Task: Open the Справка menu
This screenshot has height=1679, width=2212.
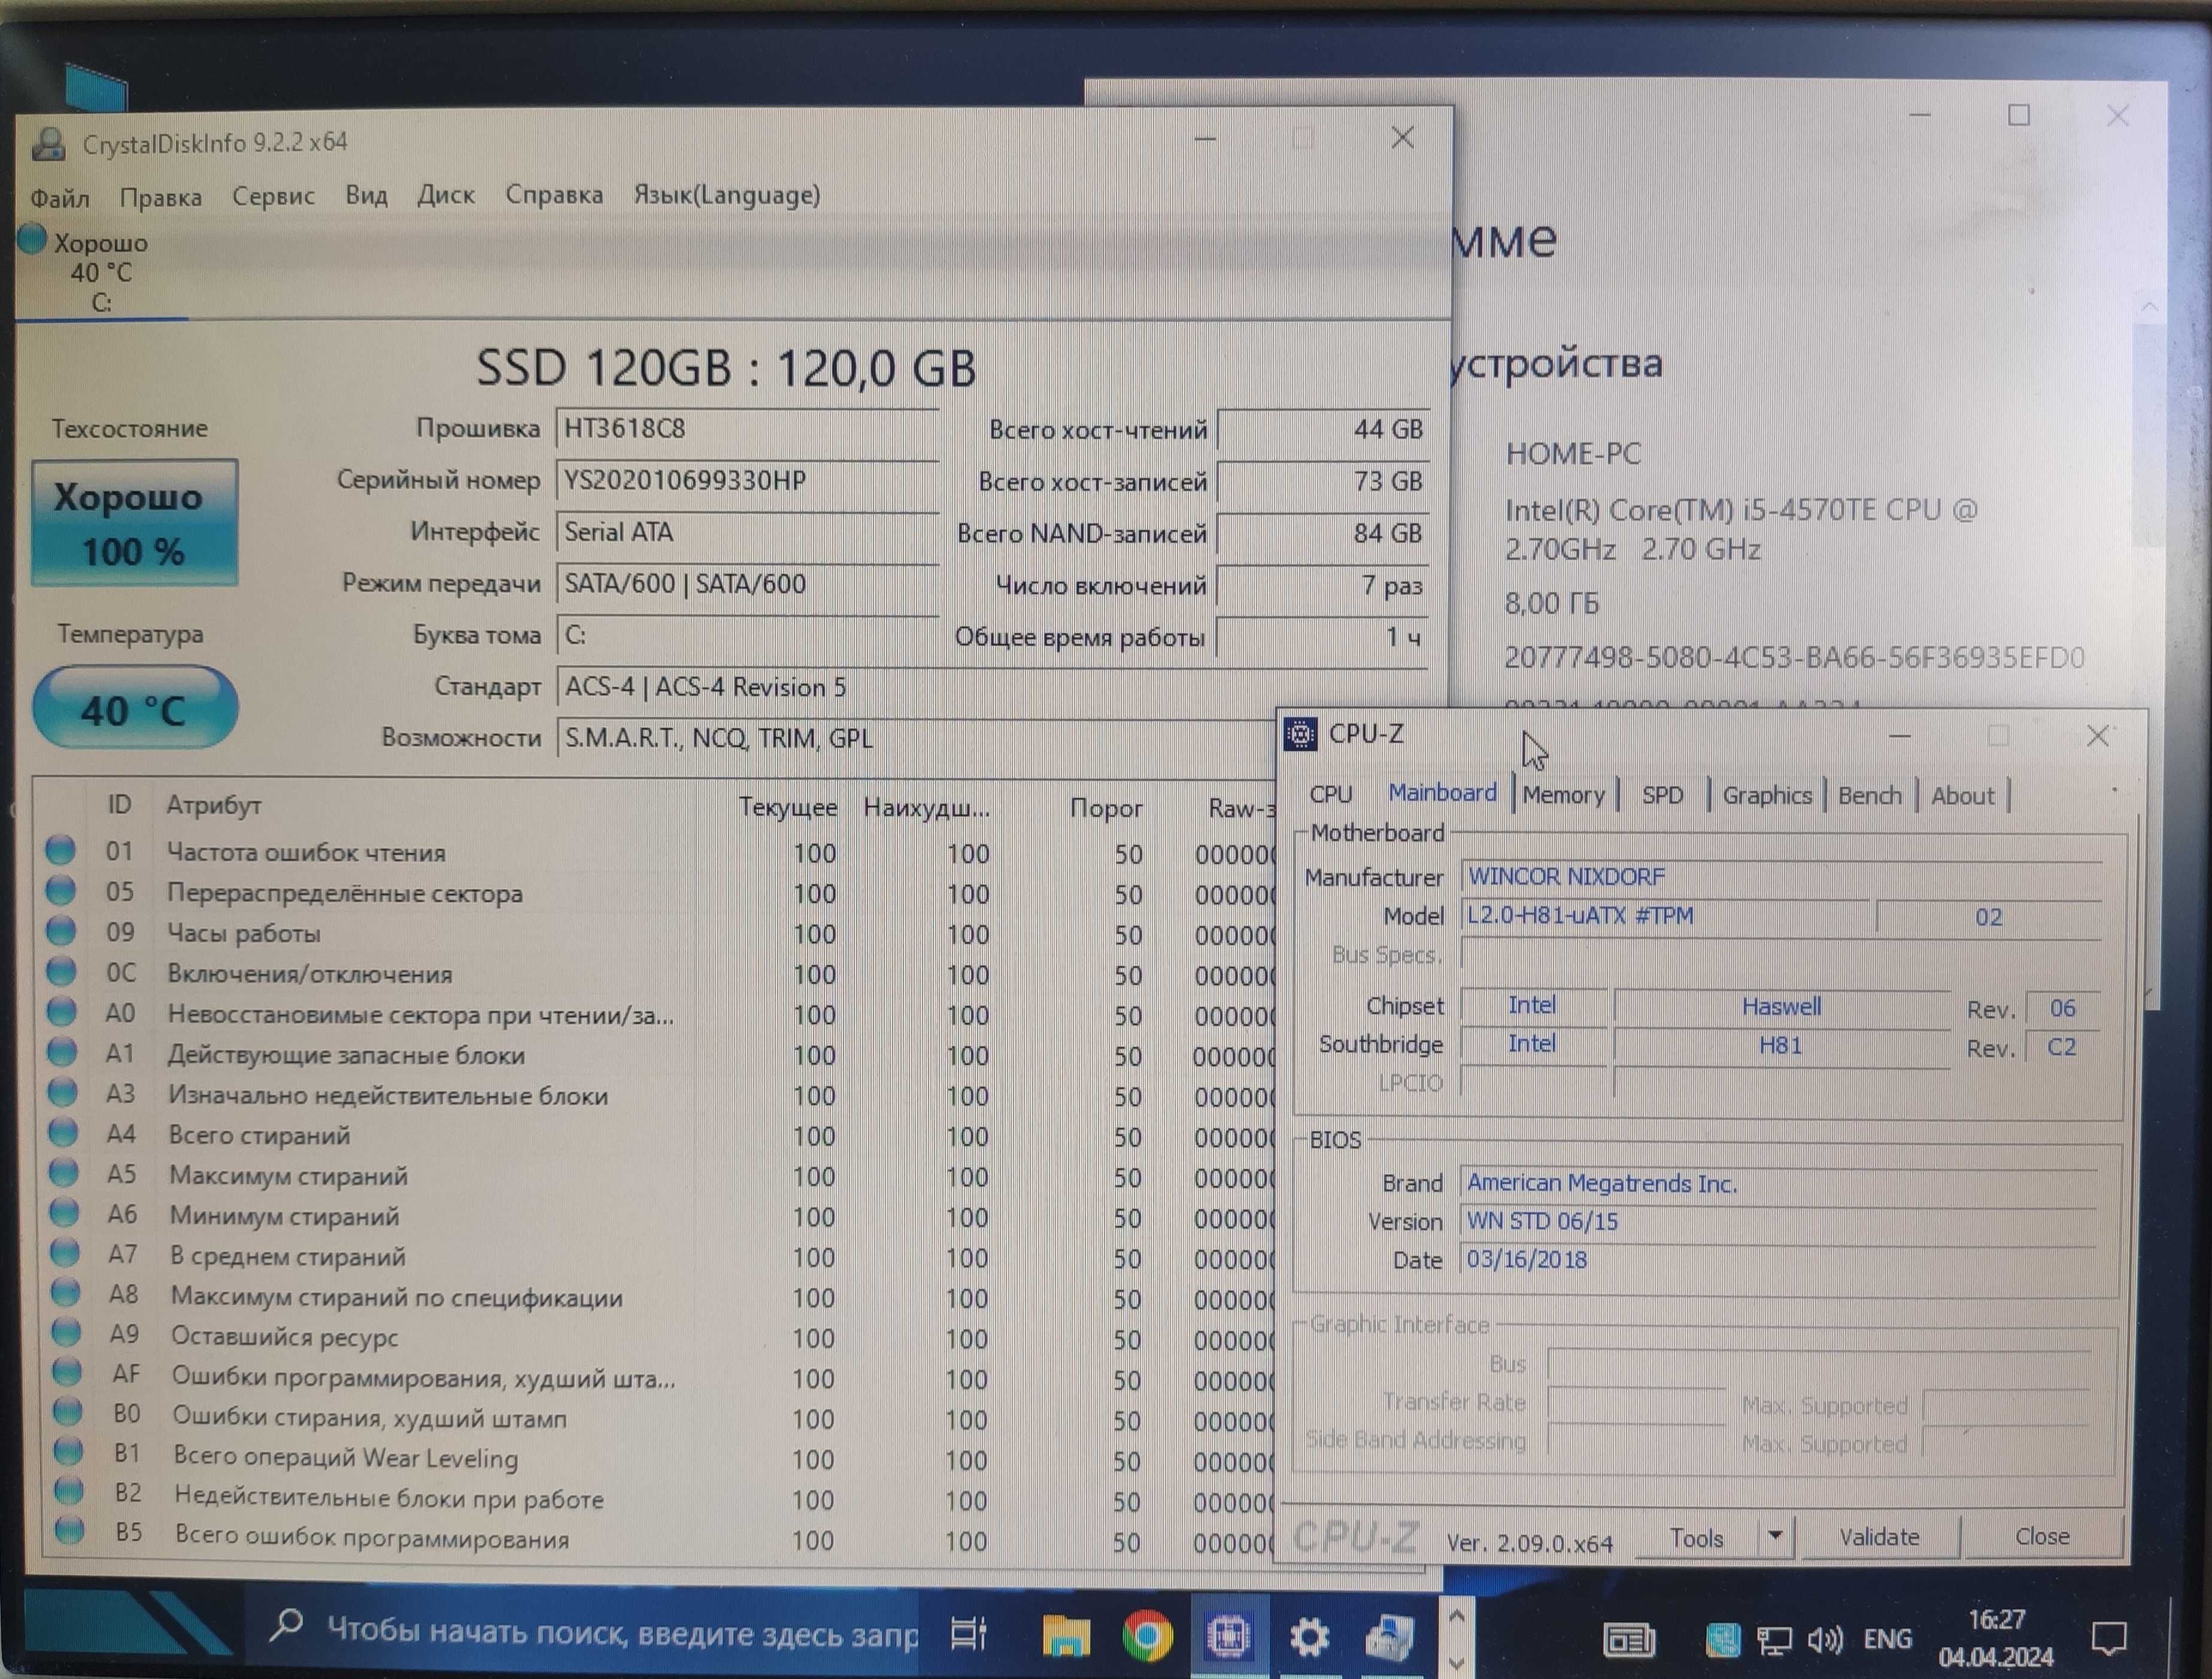Action: pyautogui.click(x=554, y=194)
